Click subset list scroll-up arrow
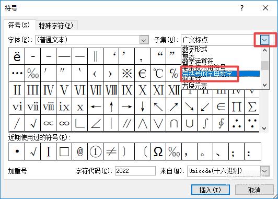 click(x=264, y=50)
